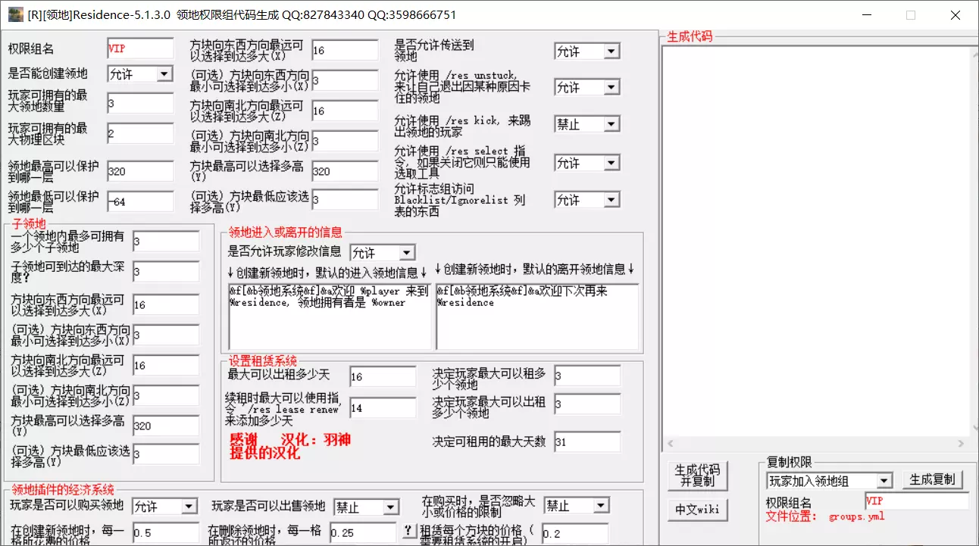Click the 生成代码并复制 button
The height and width of the screenshot is (546, 979).
(x=697, y=475)
